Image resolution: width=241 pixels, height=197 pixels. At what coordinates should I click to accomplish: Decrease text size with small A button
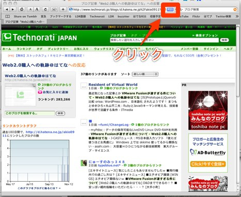30,9
